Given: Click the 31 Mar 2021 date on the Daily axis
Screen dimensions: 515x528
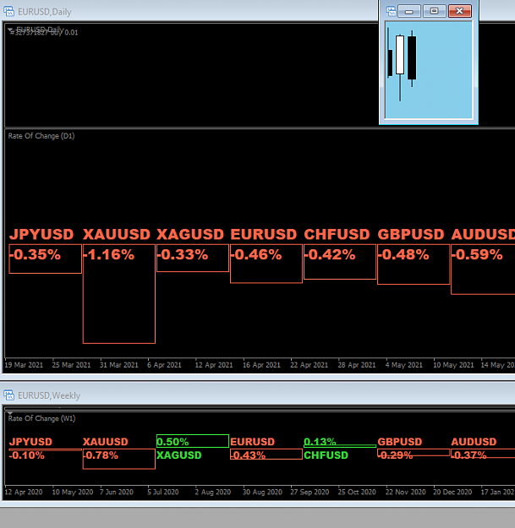Looking at the screenshot, I should 119,365.
